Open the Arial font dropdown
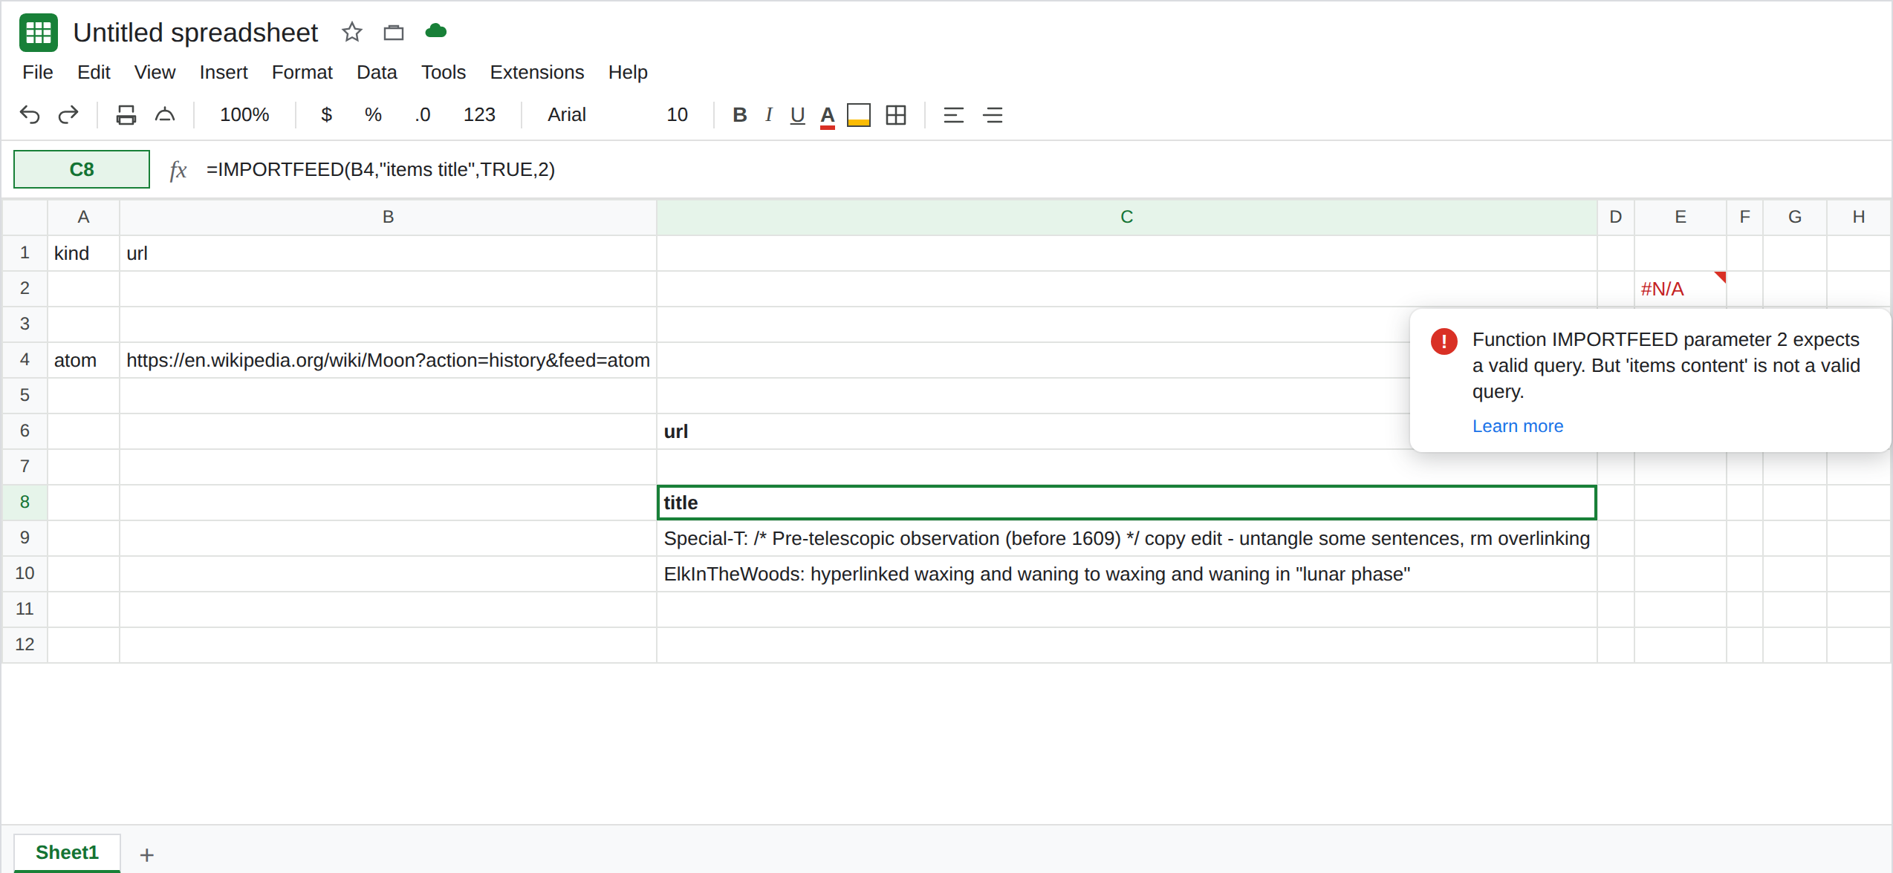The width and height of the screenshot is (1893, 873). (x=567, y=115)
